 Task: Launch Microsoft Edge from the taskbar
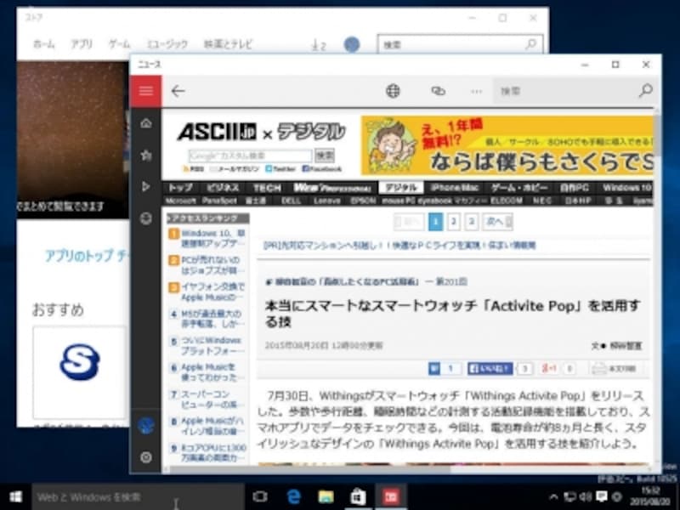tap(293, 496)
